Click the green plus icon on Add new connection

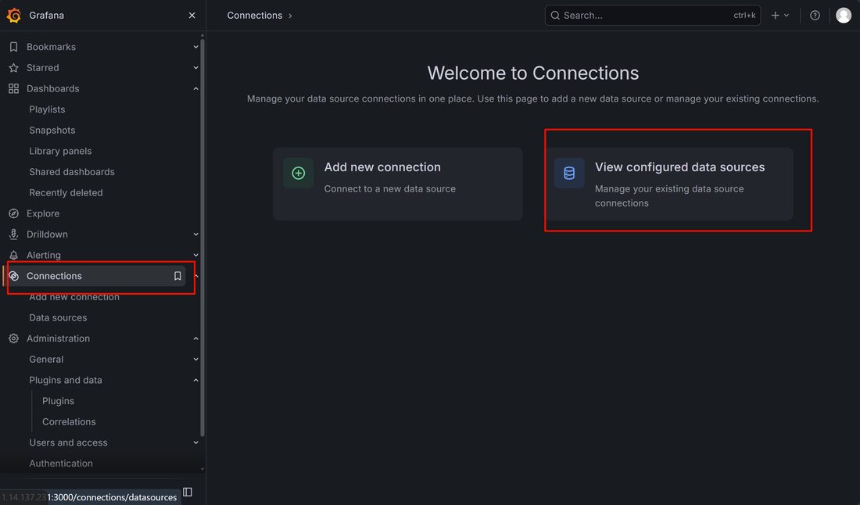click(x=299, y=174)
